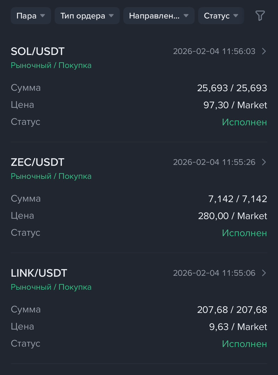This screenshot has height=375, width=278.
Task: Tap the SOL price 97,30 / Market
Action: 235,105
